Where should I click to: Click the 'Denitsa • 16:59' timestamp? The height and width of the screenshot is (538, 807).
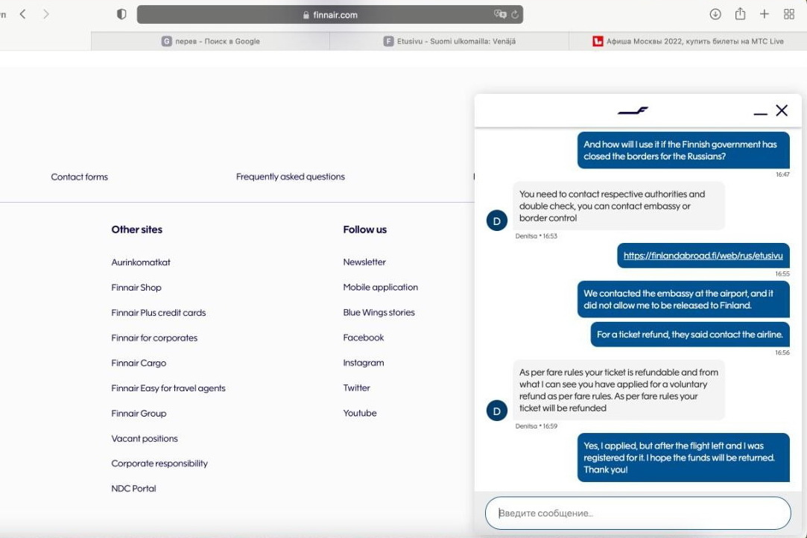537,426
